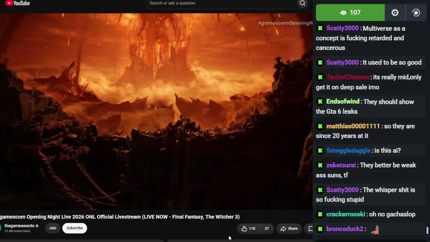Click message "oh no gachaslop"
Image resolution: width=430 pixels, height=242 pixels.
click(x=392, y=214)
